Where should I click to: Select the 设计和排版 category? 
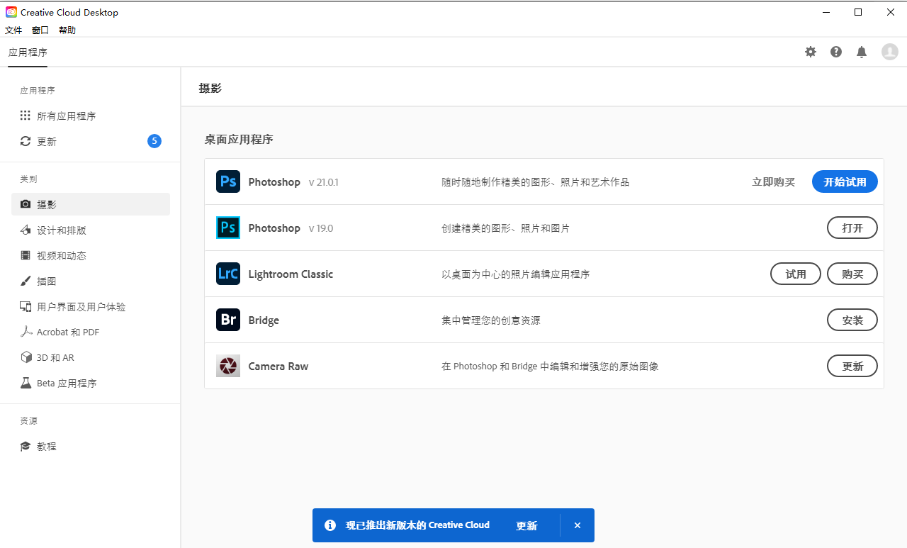pos(91,230)
